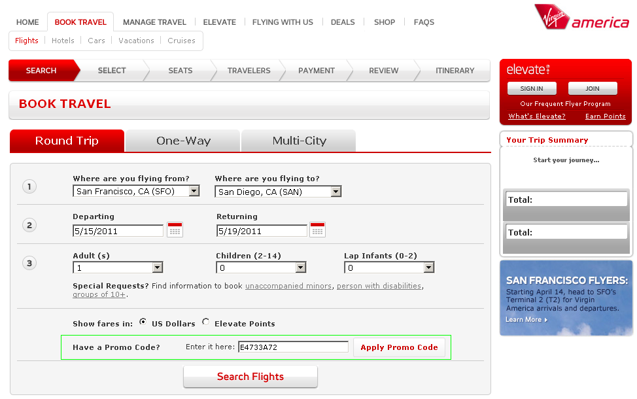The width and height of the screenshot is (637, 399).
Task: Select Elevate Points fare option
Action: tap(206, 322)
